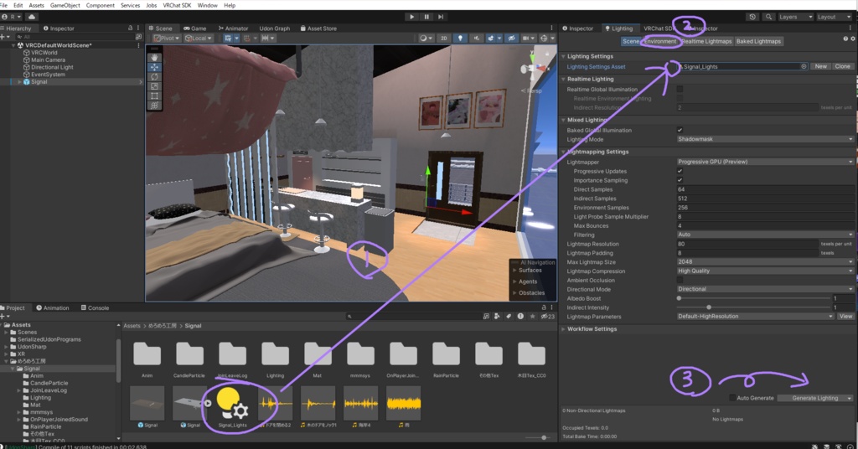The height and width of the screenshot is (449, 858).
Task: Click the Hierarchy panel lock icon
Action: point(130,28)
